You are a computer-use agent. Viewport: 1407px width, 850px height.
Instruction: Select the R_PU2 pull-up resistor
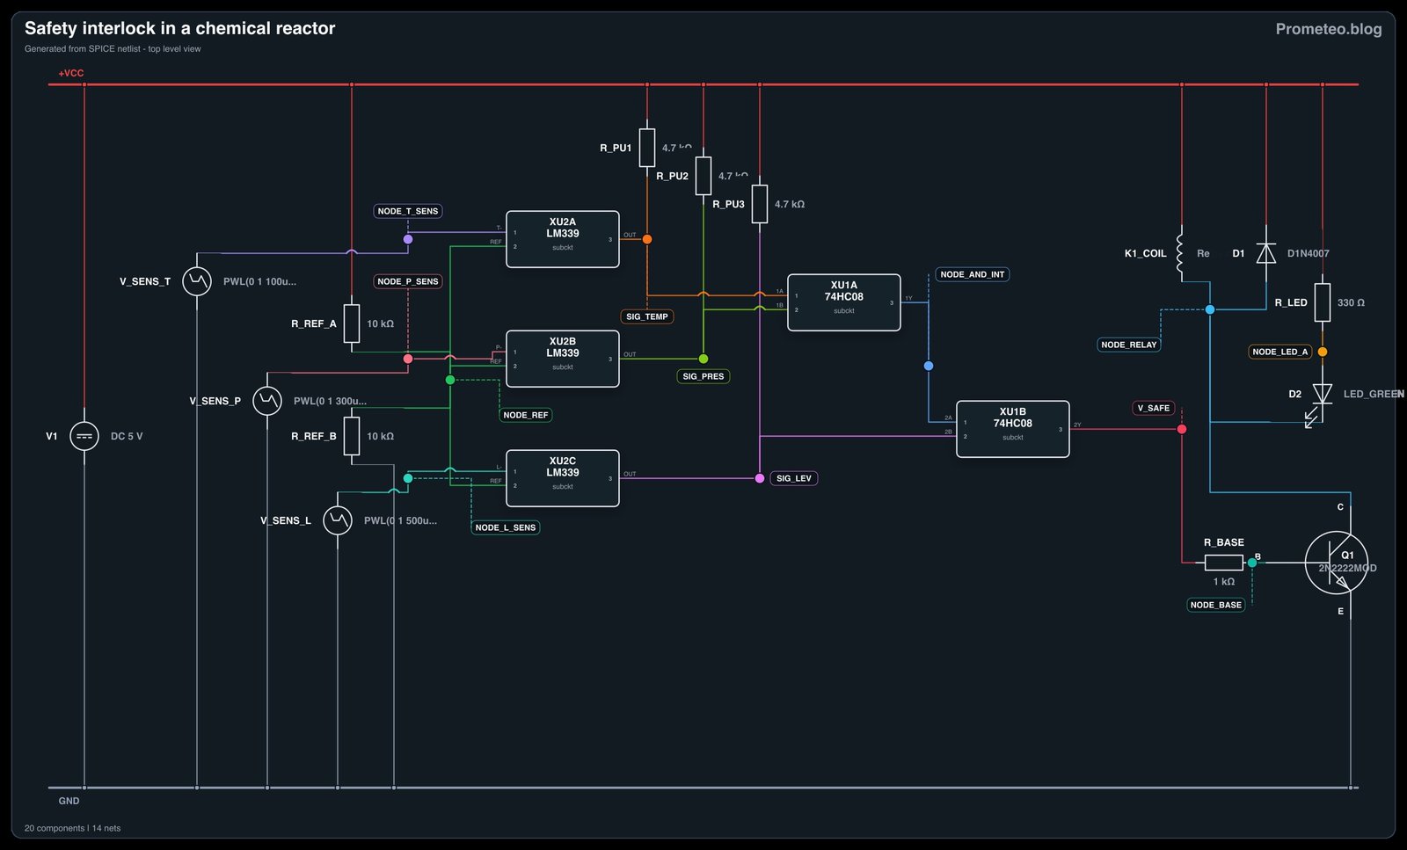pyautogui.click(x=703, y=176)
